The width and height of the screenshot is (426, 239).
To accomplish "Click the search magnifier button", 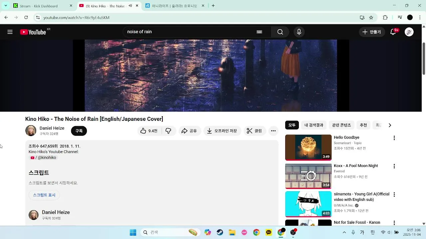I will pos(280,32).
